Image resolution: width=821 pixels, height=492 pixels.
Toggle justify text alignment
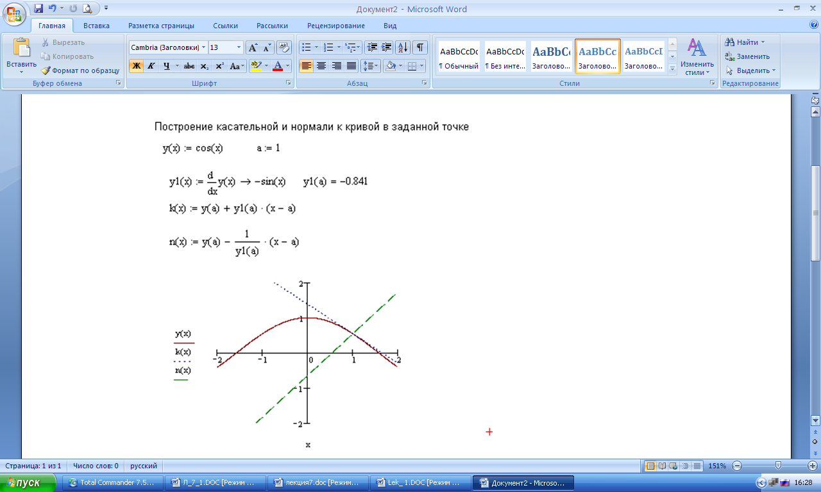pyautogui.click(x=351, y=66)
